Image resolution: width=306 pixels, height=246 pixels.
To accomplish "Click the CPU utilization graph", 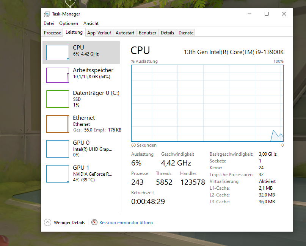I will point(207,103).
